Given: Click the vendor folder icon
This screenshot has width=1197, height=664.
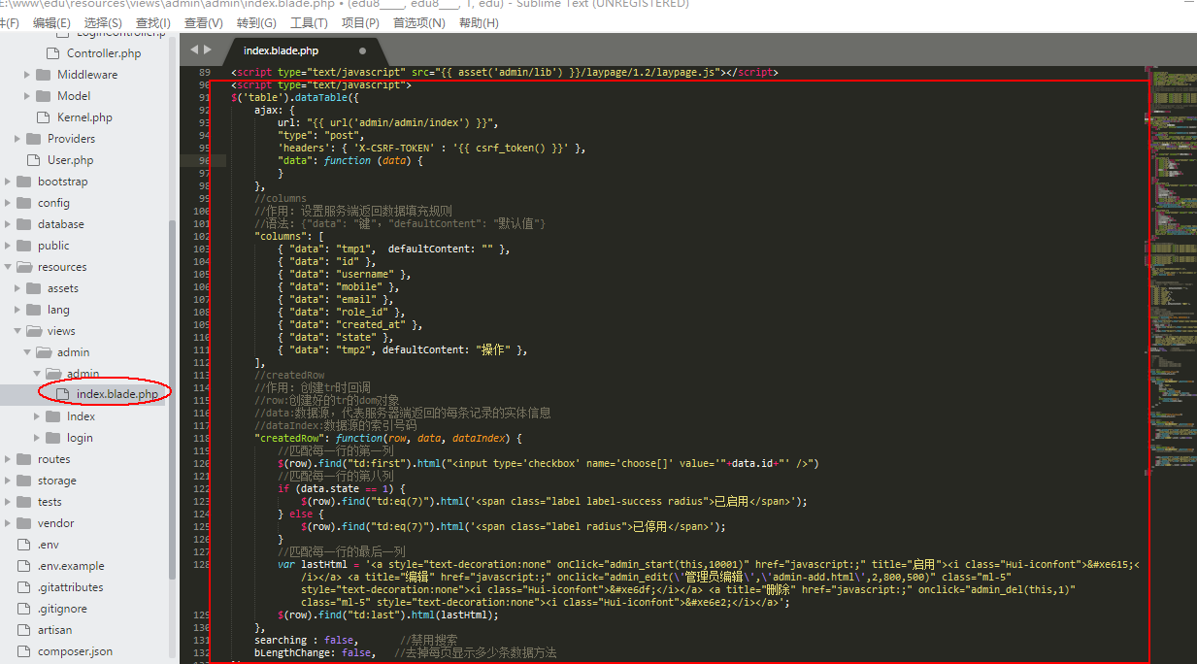Looking at the screenshot, I should 22,523.
